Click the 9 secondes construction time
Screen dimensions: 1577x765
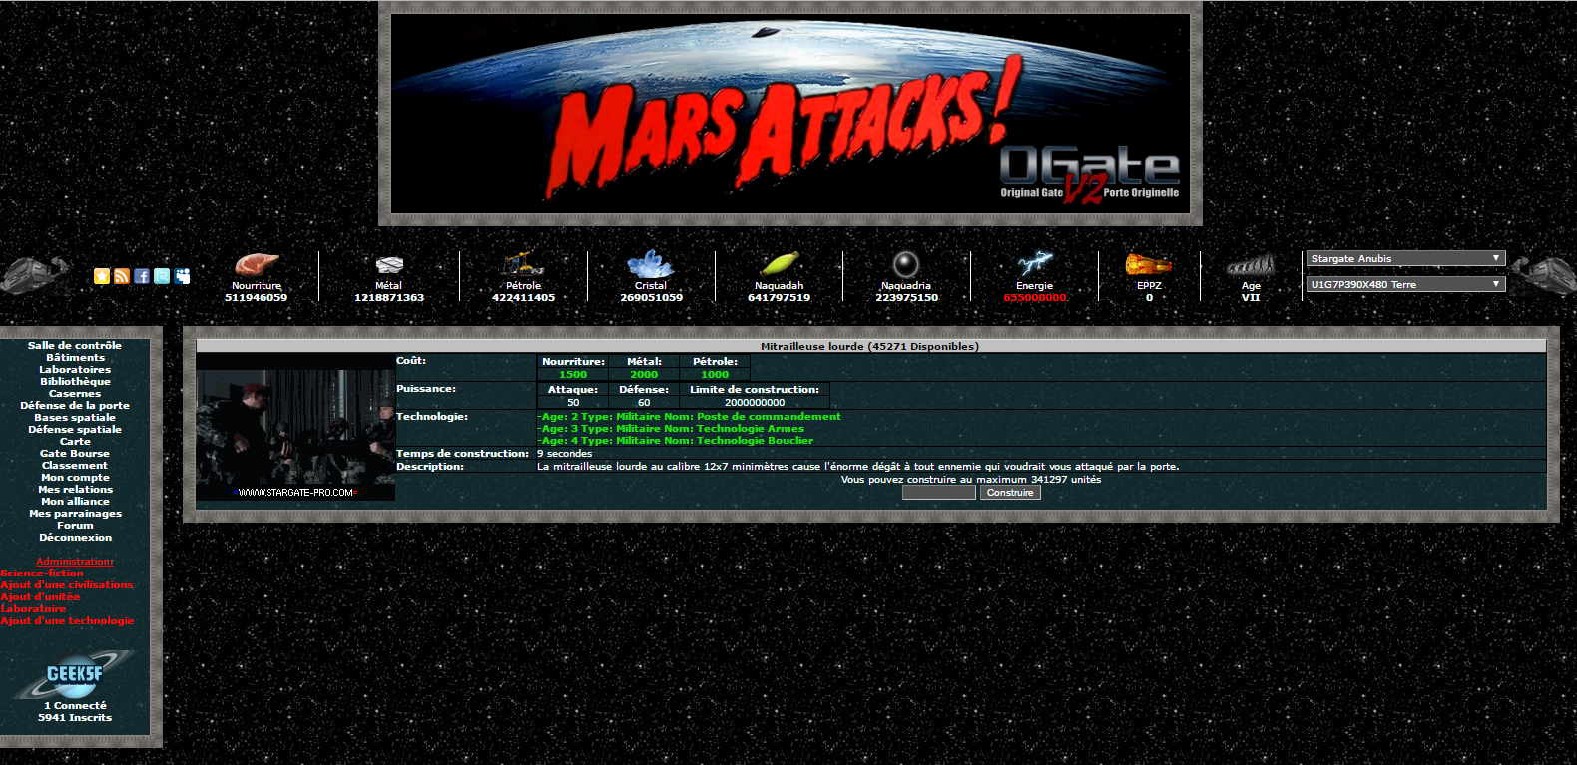tap(565, 454)
